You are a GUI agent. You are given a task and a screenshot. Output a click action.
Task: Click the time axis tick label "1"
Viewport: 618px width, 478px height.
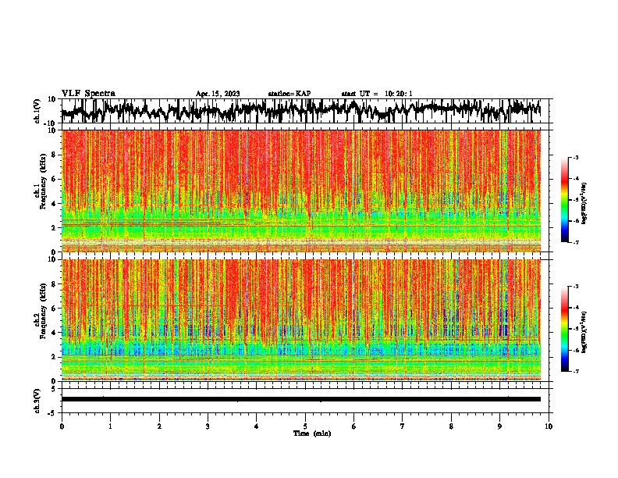[110, 426]
